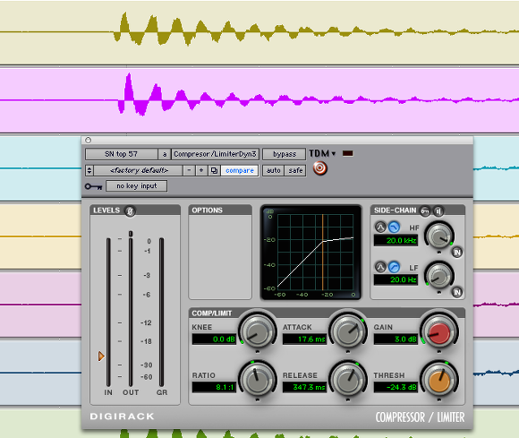Click the orange threshold line in graph
Image resolution: width=519 pixels, height=438 pixels.
tap(322, 253)
